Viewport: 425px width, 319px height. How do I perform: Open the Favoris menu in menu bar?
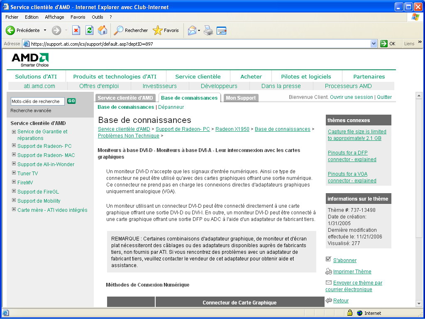click(x=78, y=17)
